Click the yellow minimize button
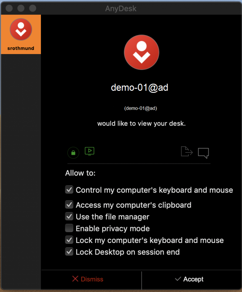Screen dimensions: 242x292 pos(21,8)
